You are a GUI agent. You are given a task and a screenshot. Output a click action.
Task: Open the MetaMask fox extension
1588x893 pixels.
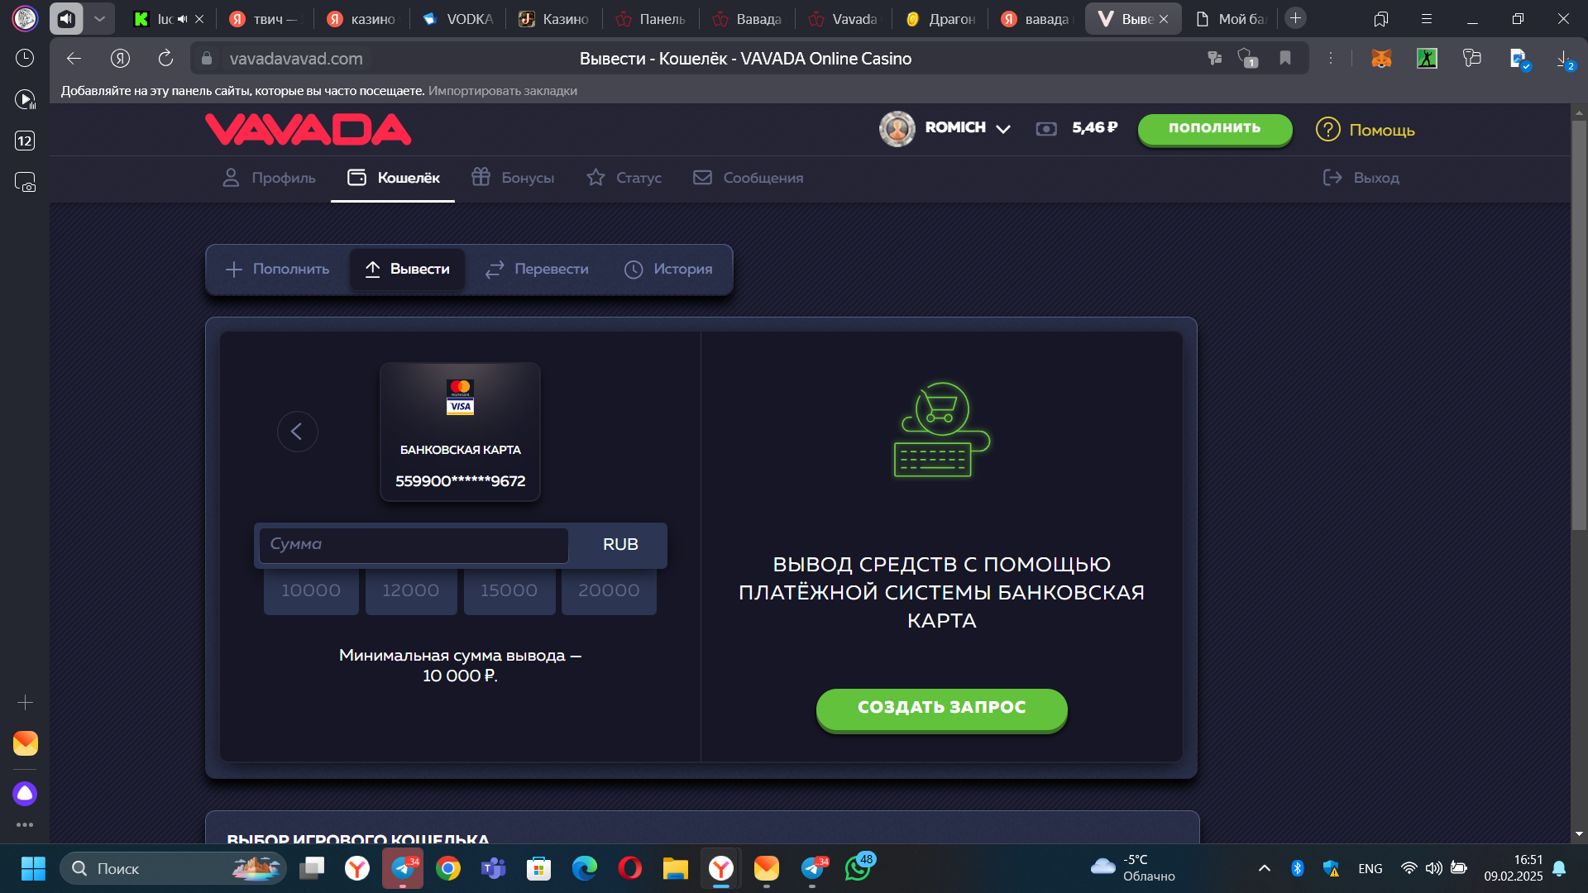click(x=1381, y=58)
